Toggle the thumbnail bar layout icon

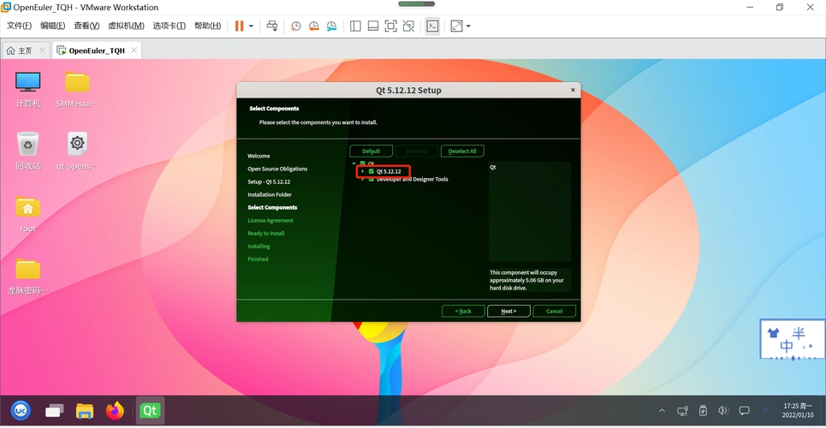(373, 26)
